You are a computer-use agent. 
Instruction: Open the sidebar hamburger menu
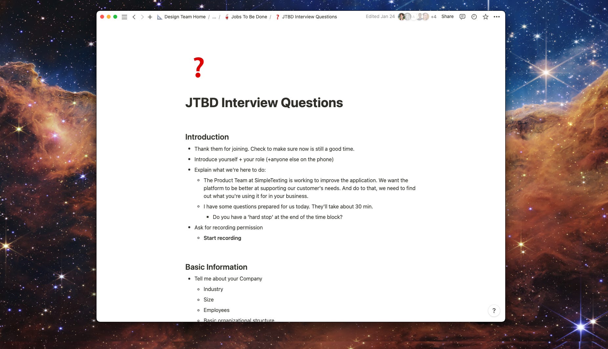[124, 17]
